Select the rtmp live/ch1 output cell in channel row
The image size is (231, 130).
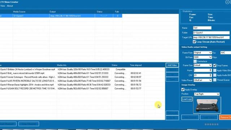coord(72,16)
